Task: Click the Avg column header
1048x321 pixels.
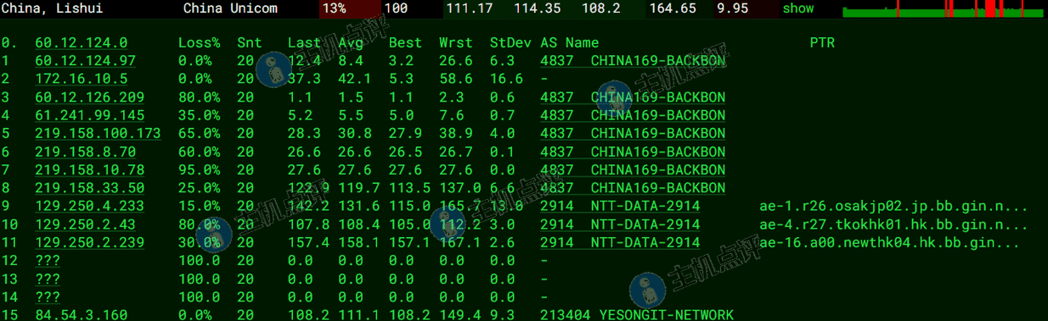Action: pyautogui.click(x=351, y=42)
